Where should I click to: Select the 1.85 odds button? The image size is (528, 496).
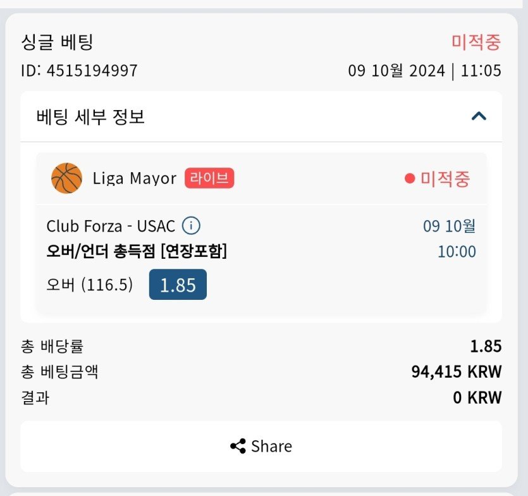pyautogui.click(x=178, y=285)
